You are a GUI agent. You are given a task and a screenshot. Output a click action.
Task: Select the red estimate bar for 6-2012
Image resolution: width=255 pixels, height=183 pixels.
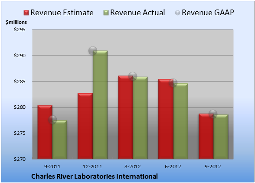coord(166,119)
